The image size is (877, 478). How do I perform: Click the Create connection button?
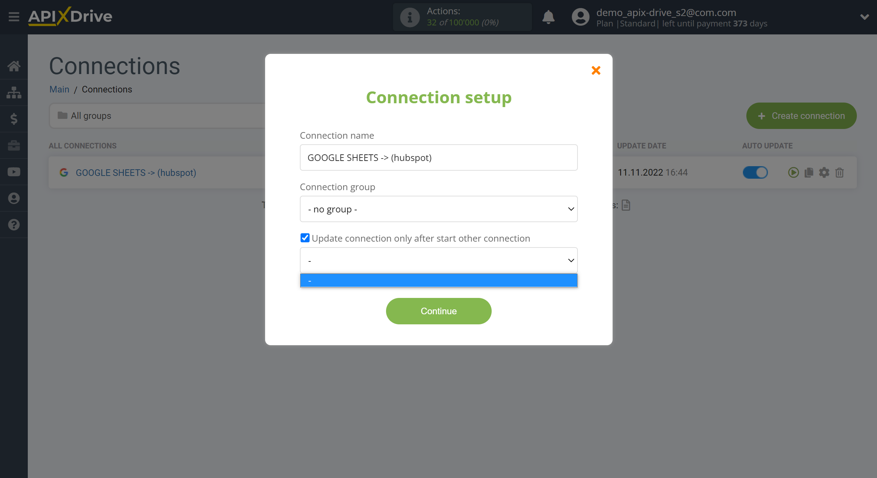801,115
